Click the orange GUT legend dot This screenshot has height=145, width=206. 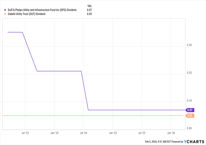coord(3,14)
